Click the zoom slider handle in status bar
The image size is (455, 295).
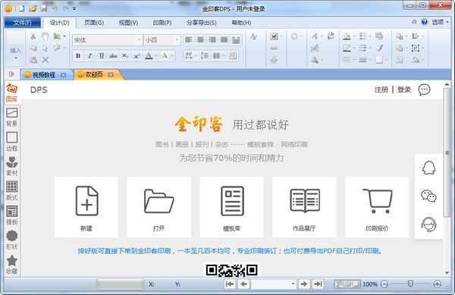410,284
